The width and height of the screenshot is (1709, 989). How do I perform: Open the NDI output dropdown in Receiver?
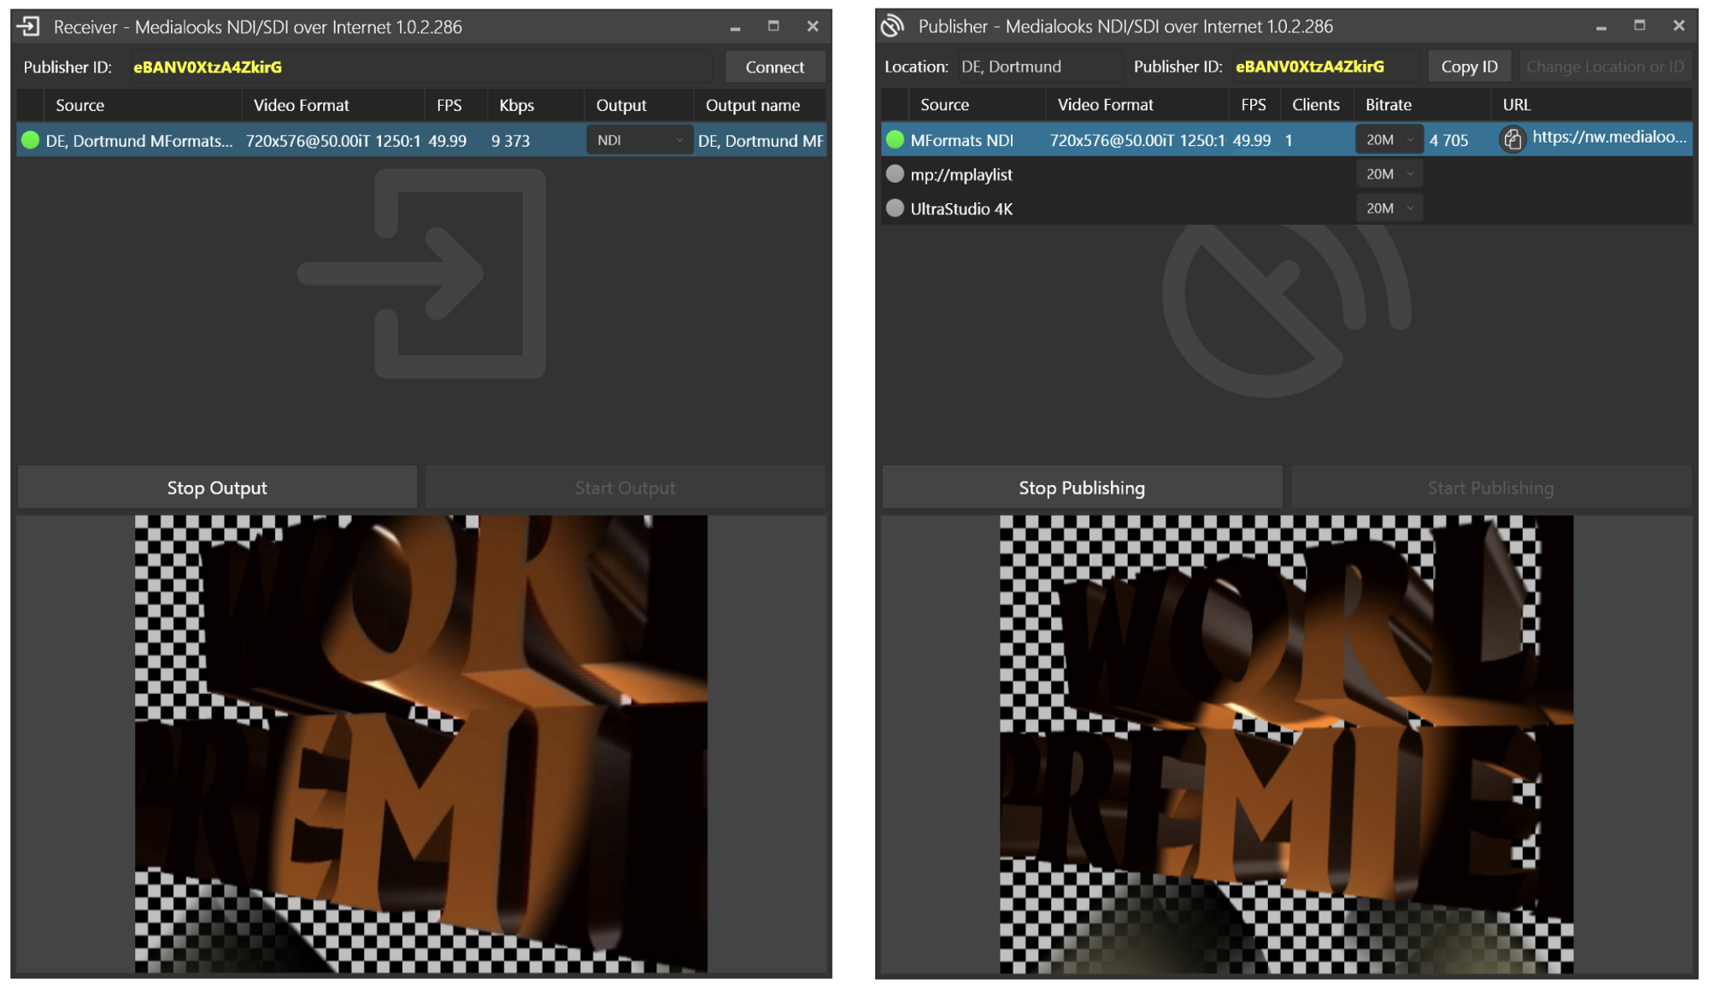pyautogui.click(x=638, y=139)
